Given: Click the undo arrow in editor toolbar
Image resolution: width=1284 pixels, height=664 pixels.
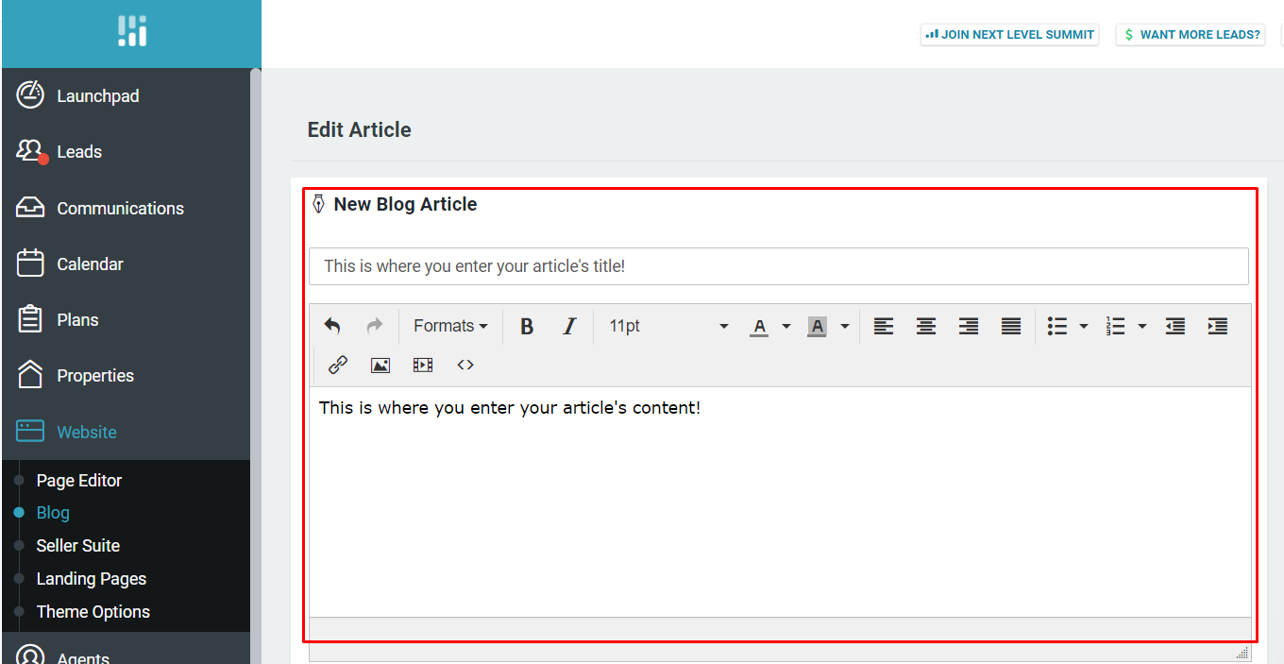Looking at the screenshot, I should [332, 326].
